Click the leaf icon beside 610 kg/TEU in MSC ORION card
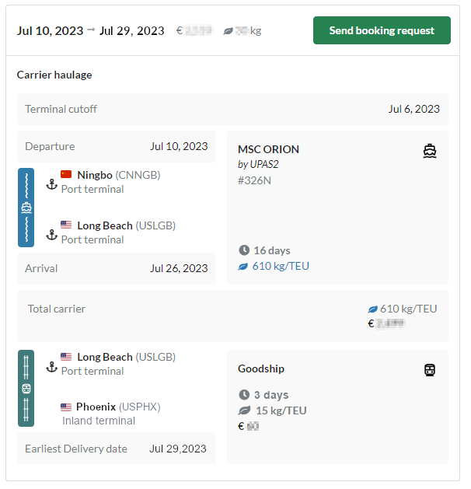The width and height of the screenshot is (471, 489). [243, 266]
